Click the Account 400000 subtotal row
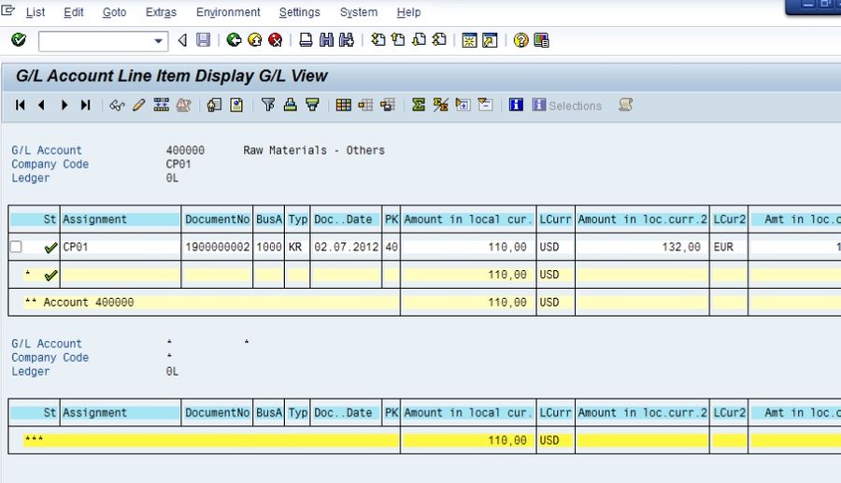Screen dimensions: 841x483 pyautogui.click(x=204, y=303)
